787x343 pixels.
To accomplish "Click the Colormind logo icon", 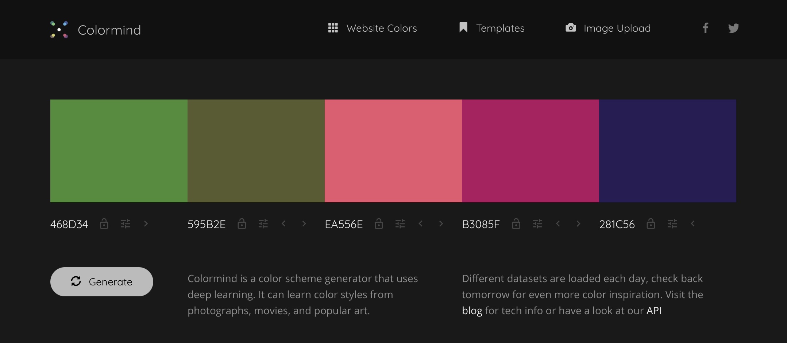I will click(59, 30).
